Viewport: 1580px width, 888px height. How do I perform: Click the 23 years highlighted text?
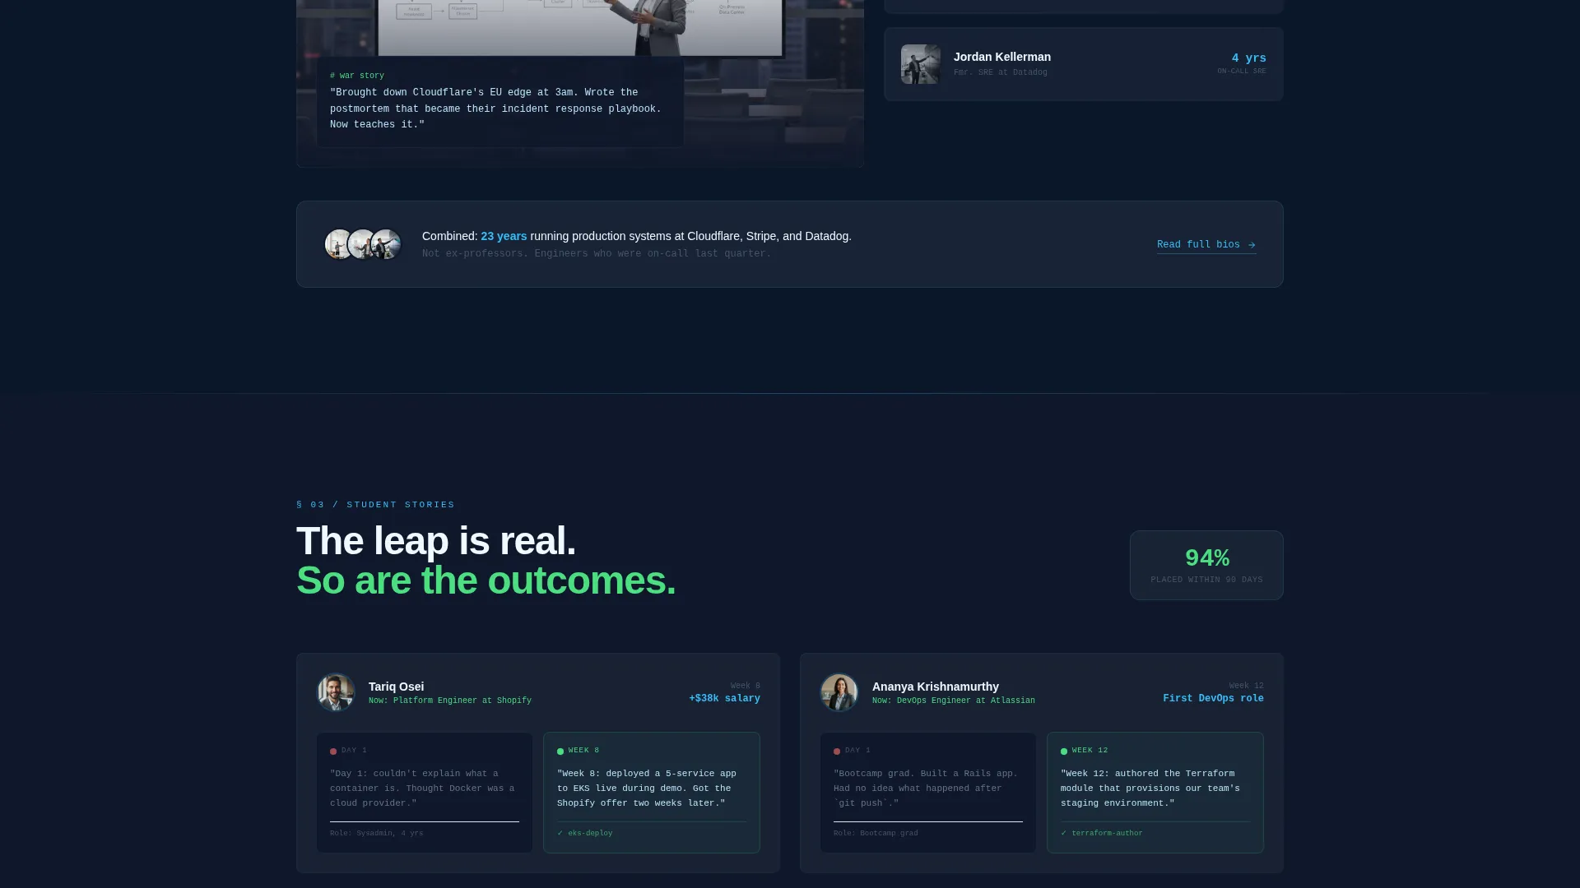pyautogui.click(x=504, y=236)
